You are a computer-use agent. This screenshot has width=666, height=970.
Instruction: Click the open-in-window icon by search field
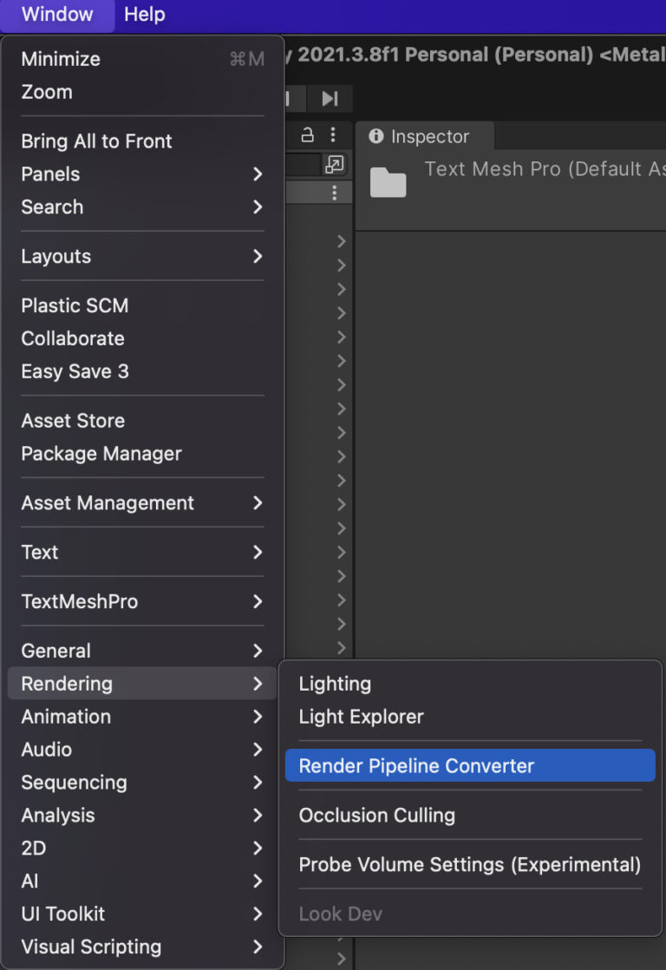pyautogui.click(x=334, y=164)
